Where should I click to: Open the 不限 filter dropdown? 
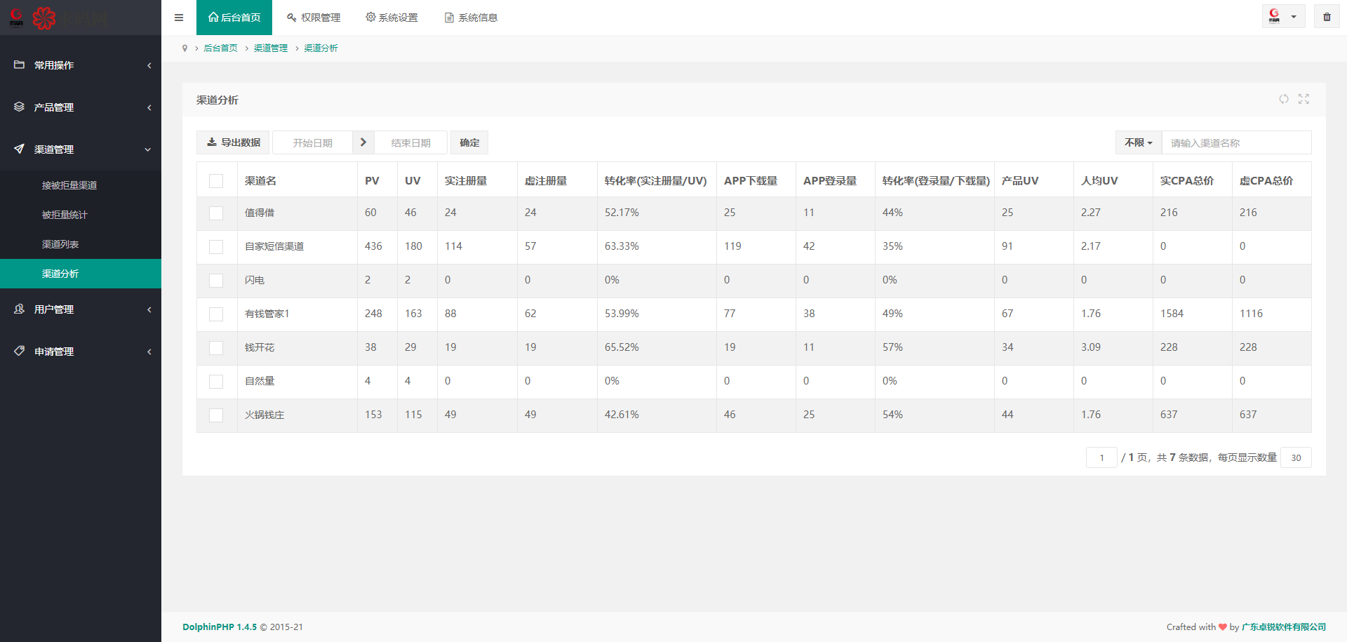click(1138, 142)
